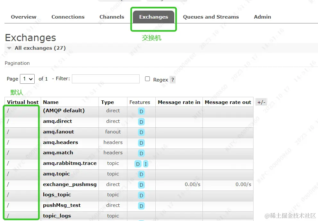Image resolution: width=318 pixels, height=221 pixels.
Task: Click the D badge for amq.match
Action: click(x=142, y=153)
